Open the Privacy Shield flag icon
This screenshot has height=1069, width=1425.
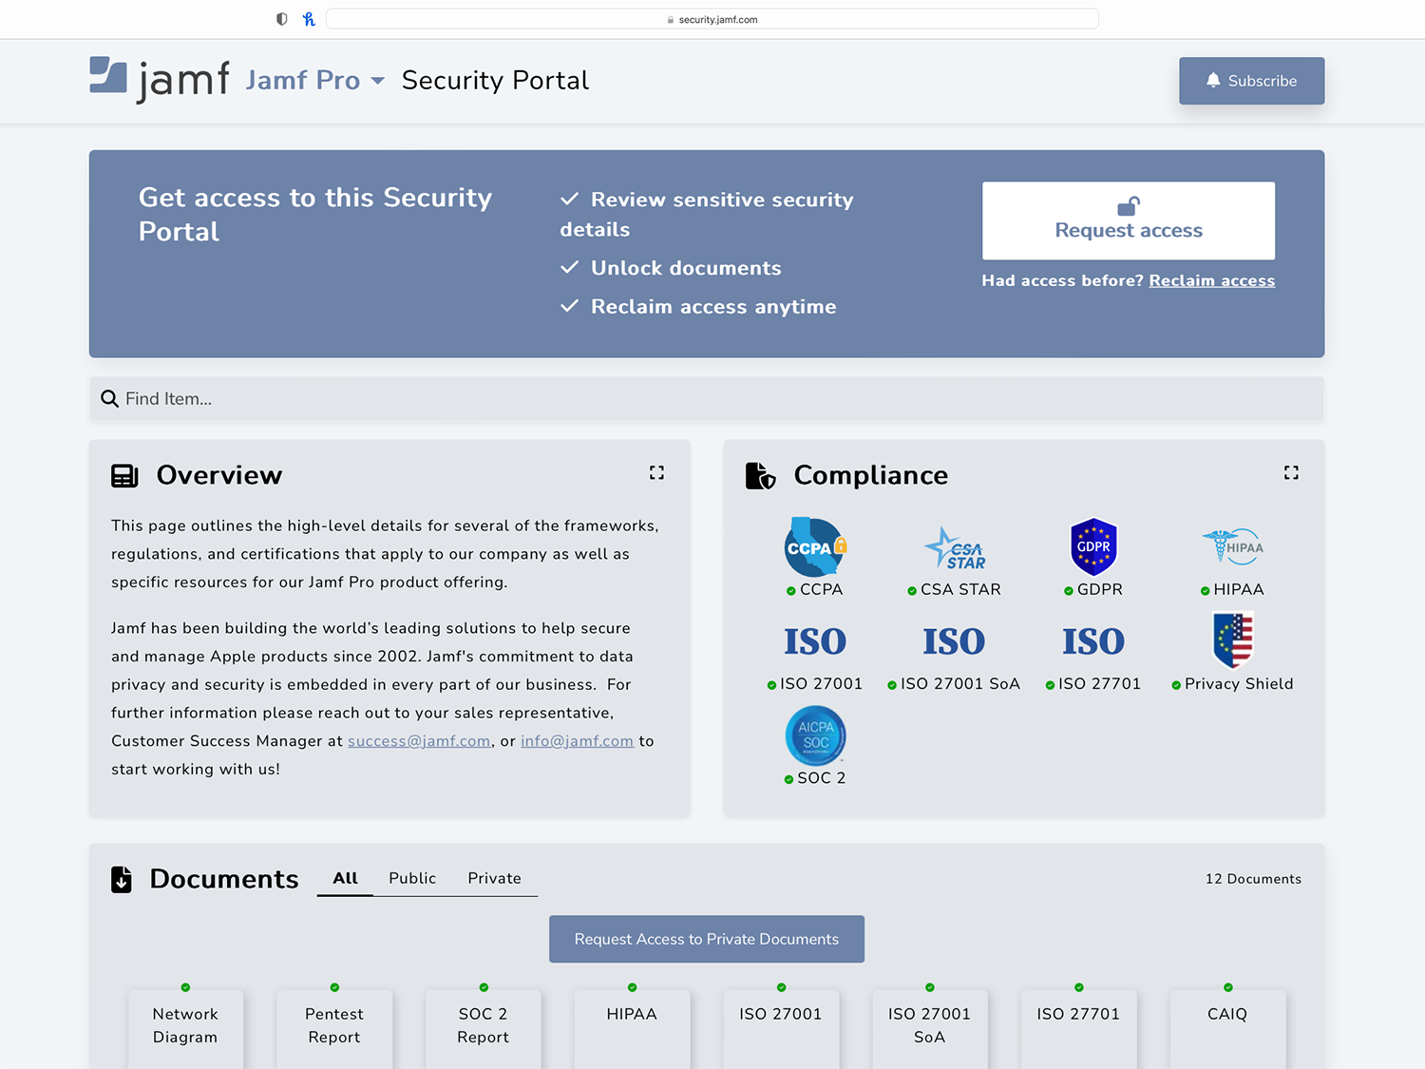pos(1232,640)
